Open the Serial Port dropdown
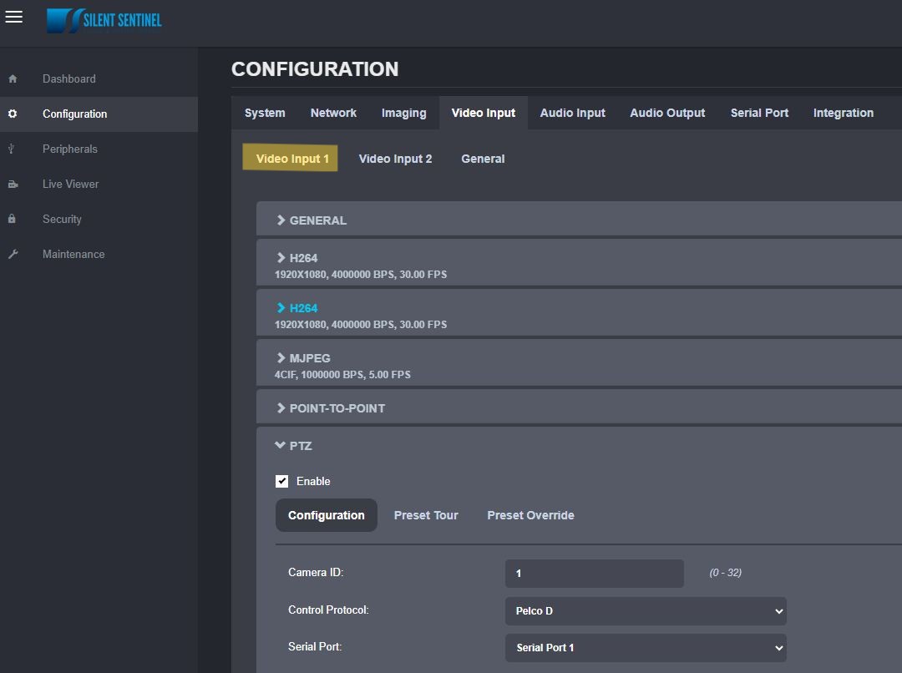 click(646, 648)
